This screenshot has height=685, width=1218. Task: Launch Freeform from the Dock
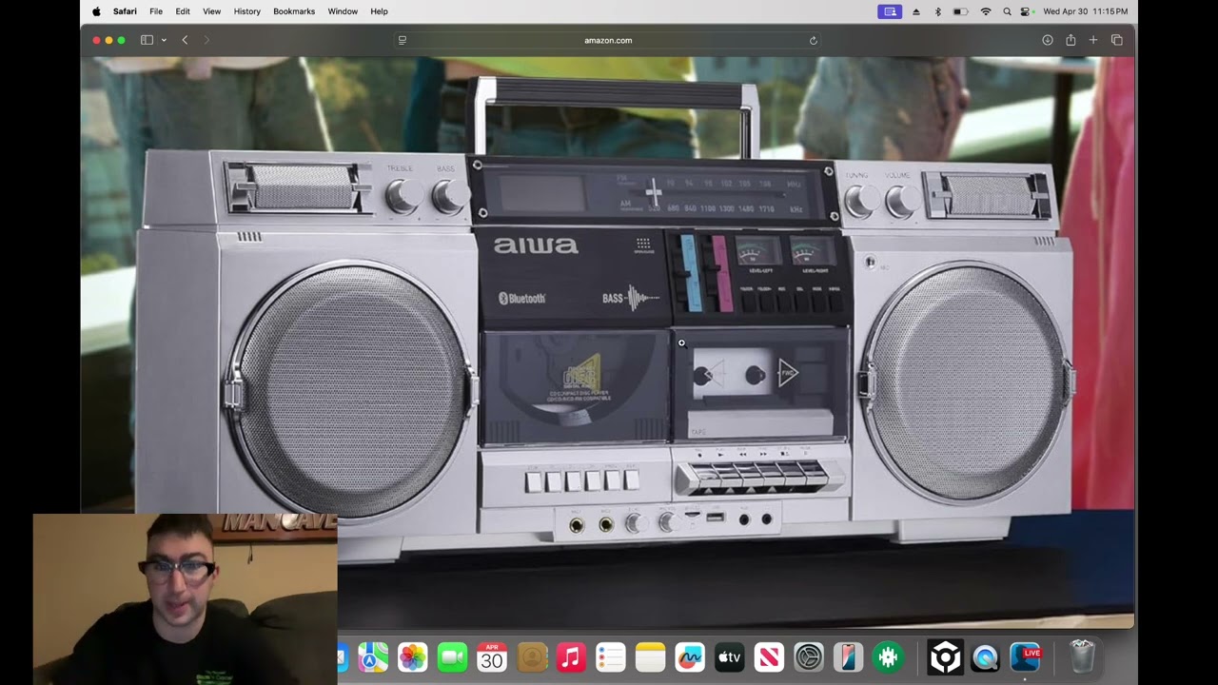tap(690, 656)
